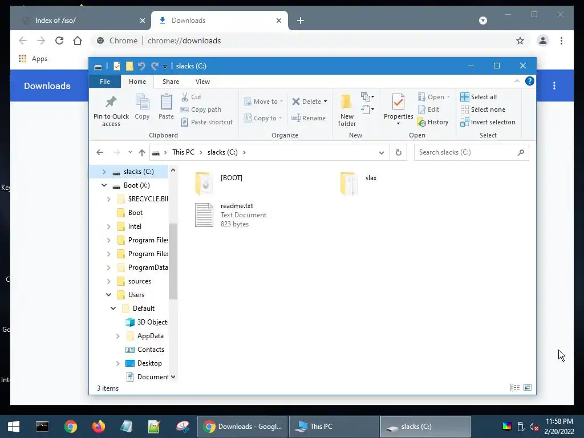Collapse the ribbon with the chevron
Screen dimensions: 584x438
pyautogui.click(x=517, y=81)
